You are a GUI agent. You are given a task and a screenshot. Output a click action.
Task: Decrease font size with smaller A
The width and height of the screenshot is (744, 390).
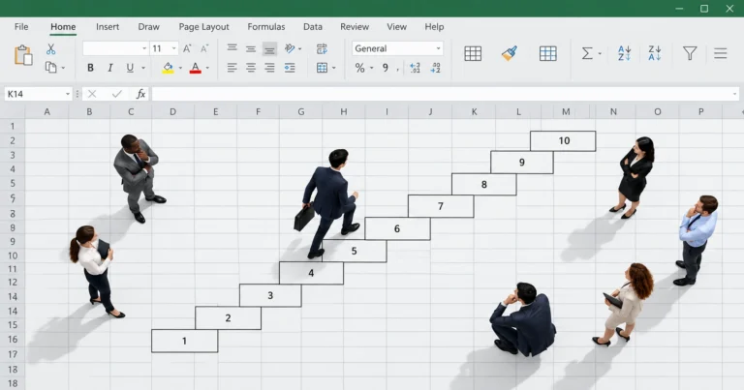point(204,48)
